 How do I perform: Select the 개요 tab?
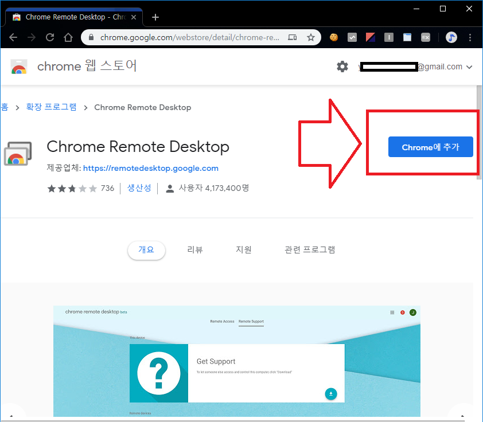click(146, 250)
